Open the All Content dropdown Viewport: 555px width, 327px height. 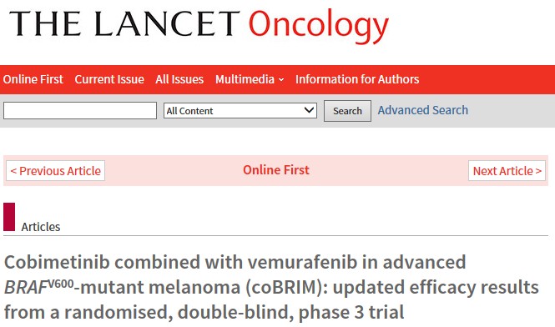coord(240,110)
